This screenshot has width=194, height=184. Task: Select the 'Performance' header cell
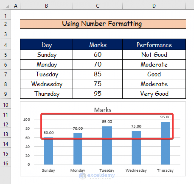point(154,45)
